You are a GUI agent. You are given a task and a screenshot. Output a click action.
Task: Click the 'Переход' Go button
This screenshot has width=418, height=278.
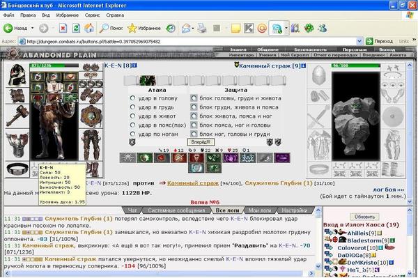(380, 41)
